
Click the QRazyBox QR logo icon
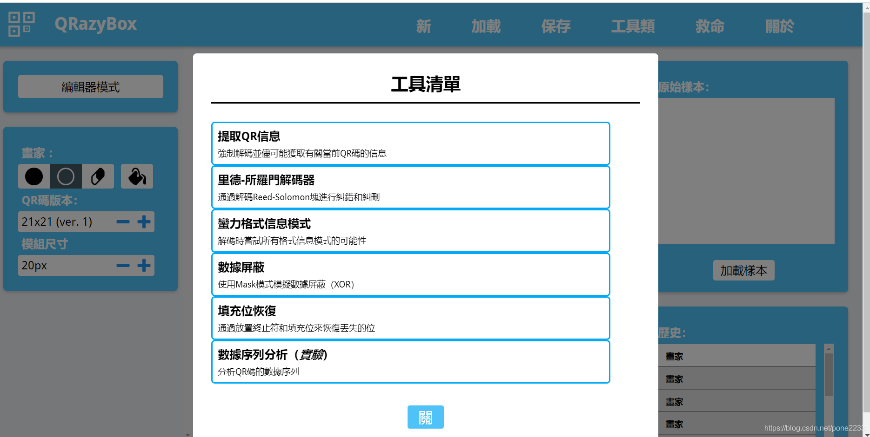tap(21, 24)
